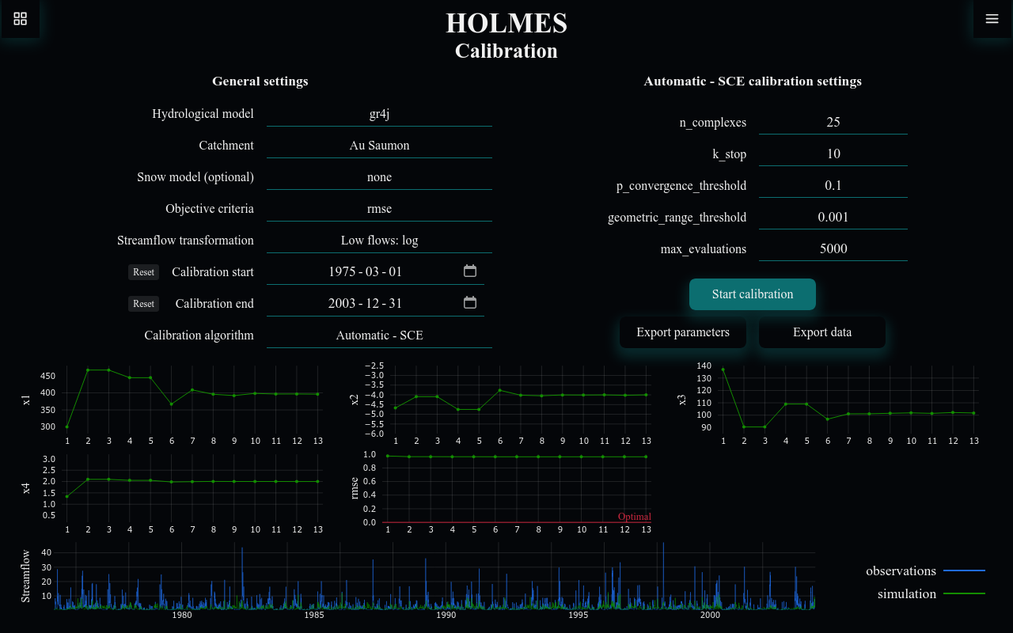Viewport: 1013px width, 633px height.
Task: Open the Streamflow transformation dropdown
Action: pyautogui.click(x=379, y=240)
